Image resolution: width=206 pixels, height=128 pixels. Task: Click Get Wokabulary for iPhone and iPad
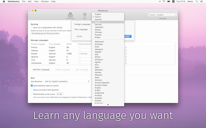(45, 33)
